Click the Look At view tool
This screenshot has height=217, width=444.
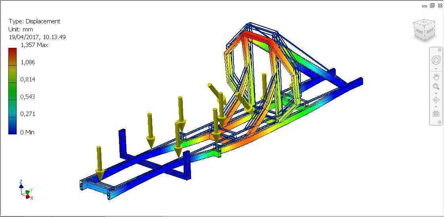[x=436, y=113]
